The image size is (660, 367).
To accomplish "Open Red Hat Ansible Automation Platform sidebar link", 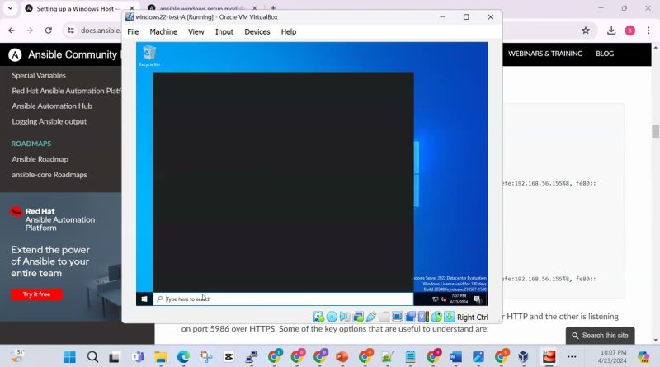I will pyautogui.click(x=66, y=91).
